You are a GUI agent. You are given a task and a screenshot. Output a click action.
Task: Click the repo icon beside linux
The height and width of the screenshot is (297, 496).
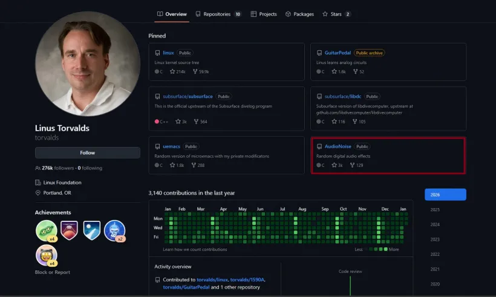pyautogui.click(x=157, y=53)
